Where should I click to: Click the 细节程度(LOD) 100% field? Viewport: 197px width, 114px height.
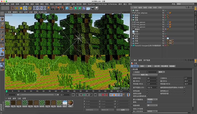(x=152, y=87)
